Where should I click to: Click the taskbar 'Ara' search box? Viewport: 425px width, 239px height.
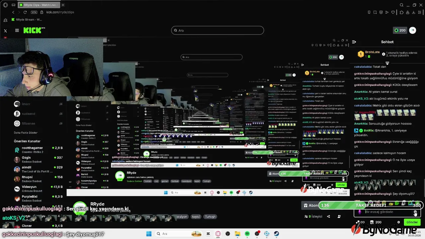coord(179,234)
